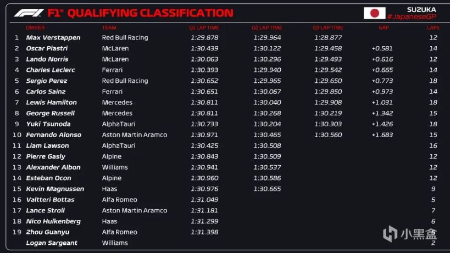The height and width of the screenshot is (253, 450).
Task: Click the SUZUKA circuit label
Action: click(421, 9)
